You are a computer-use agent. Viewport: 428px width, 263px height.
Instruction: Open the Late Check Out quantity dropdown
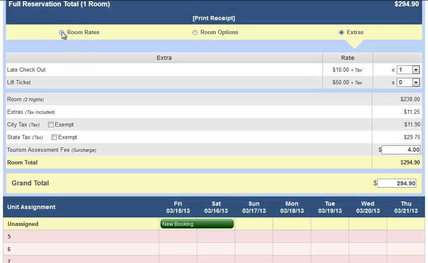(x=408, y=70)
